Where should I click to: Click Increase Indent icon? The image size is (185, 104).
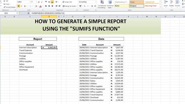(60, 6)
